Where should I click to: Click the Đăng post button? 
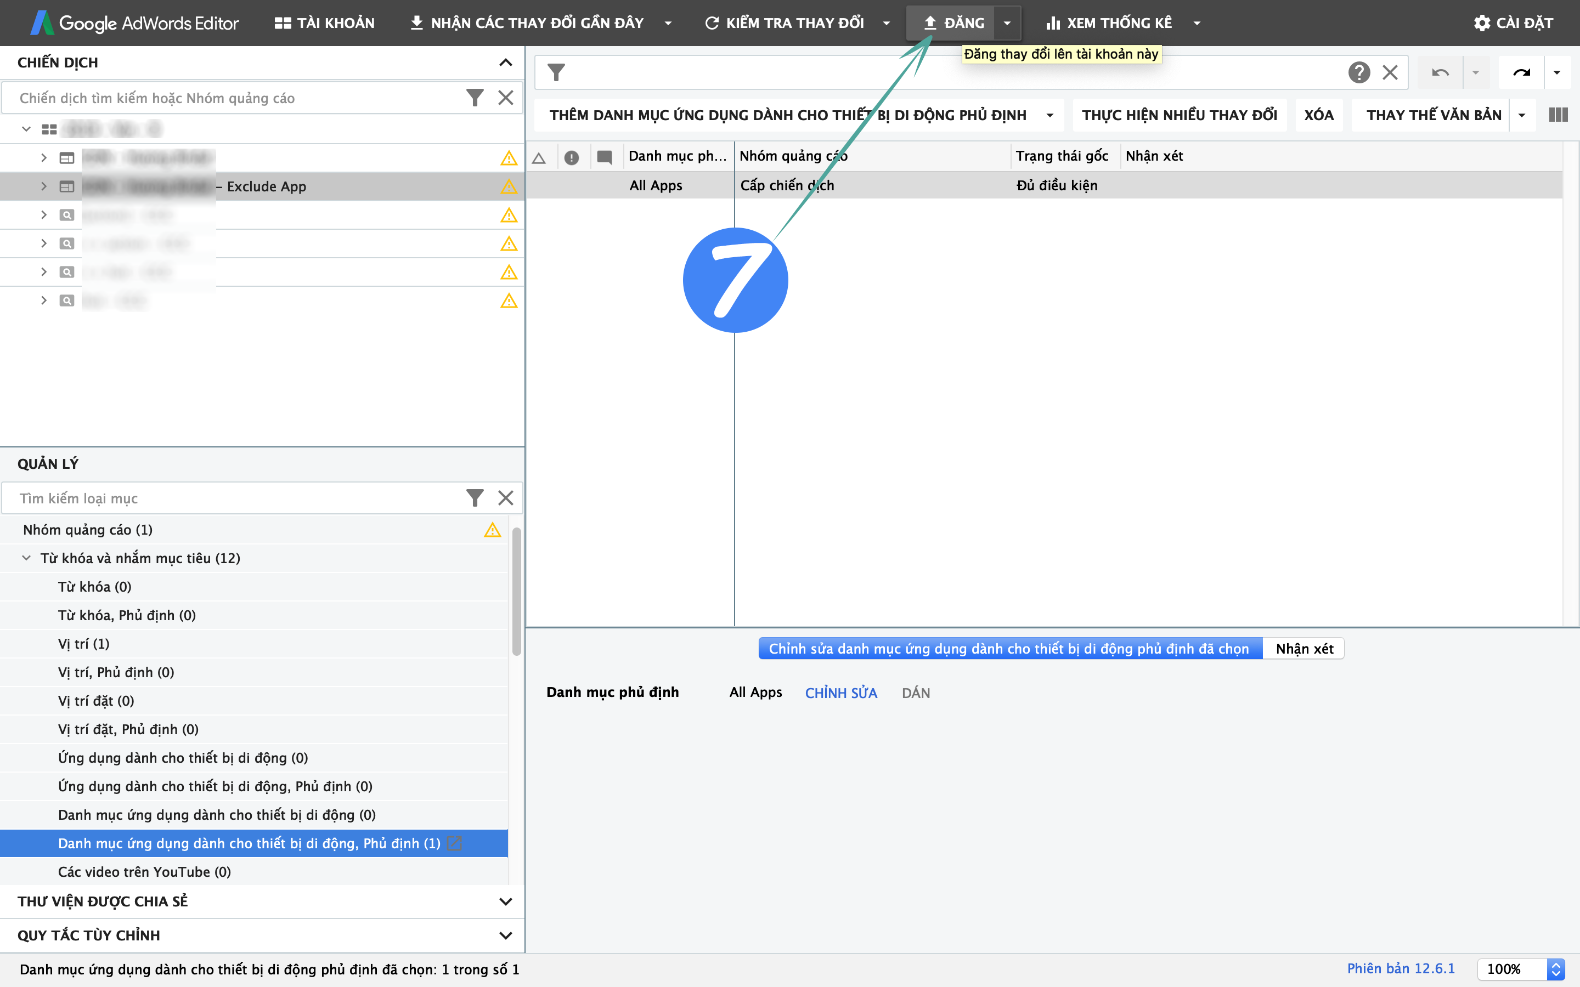coord(953,23)
